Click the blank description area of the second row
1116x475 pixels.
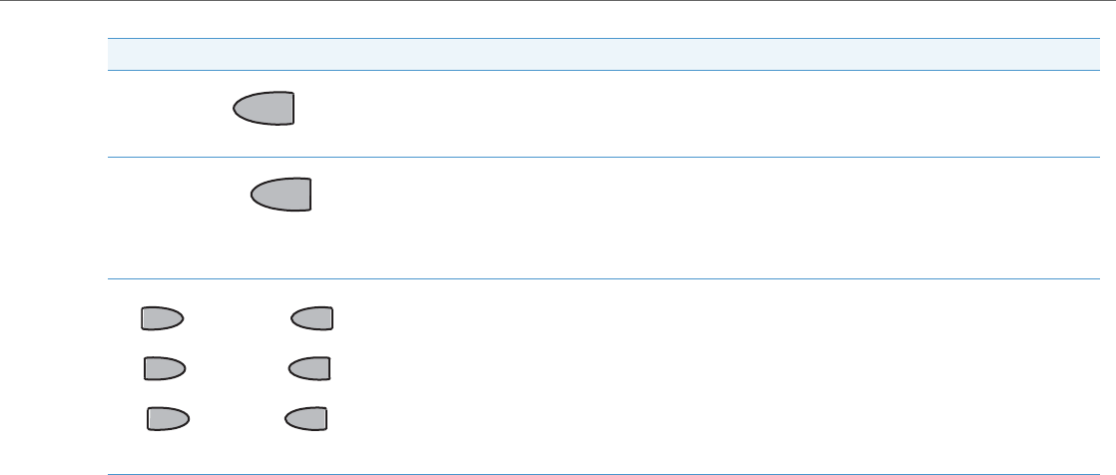click(699, 218)
